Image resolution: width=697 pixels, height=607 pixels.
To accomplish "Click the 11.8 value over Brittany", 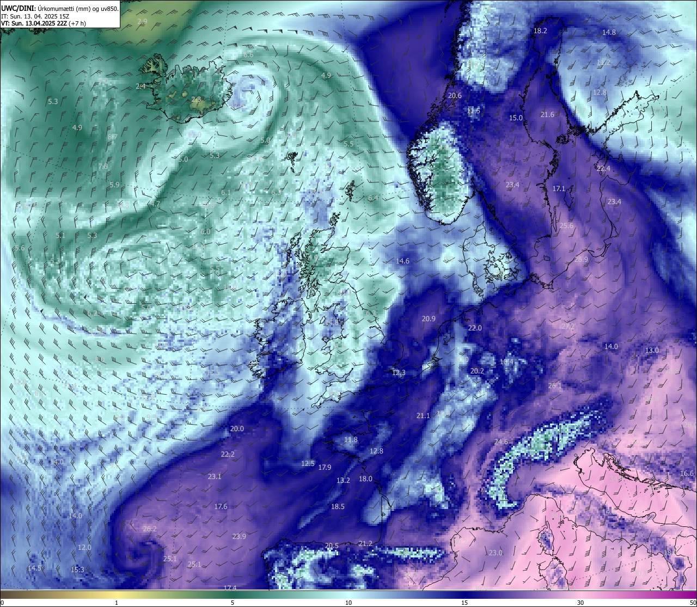I will tap(351, 440).
